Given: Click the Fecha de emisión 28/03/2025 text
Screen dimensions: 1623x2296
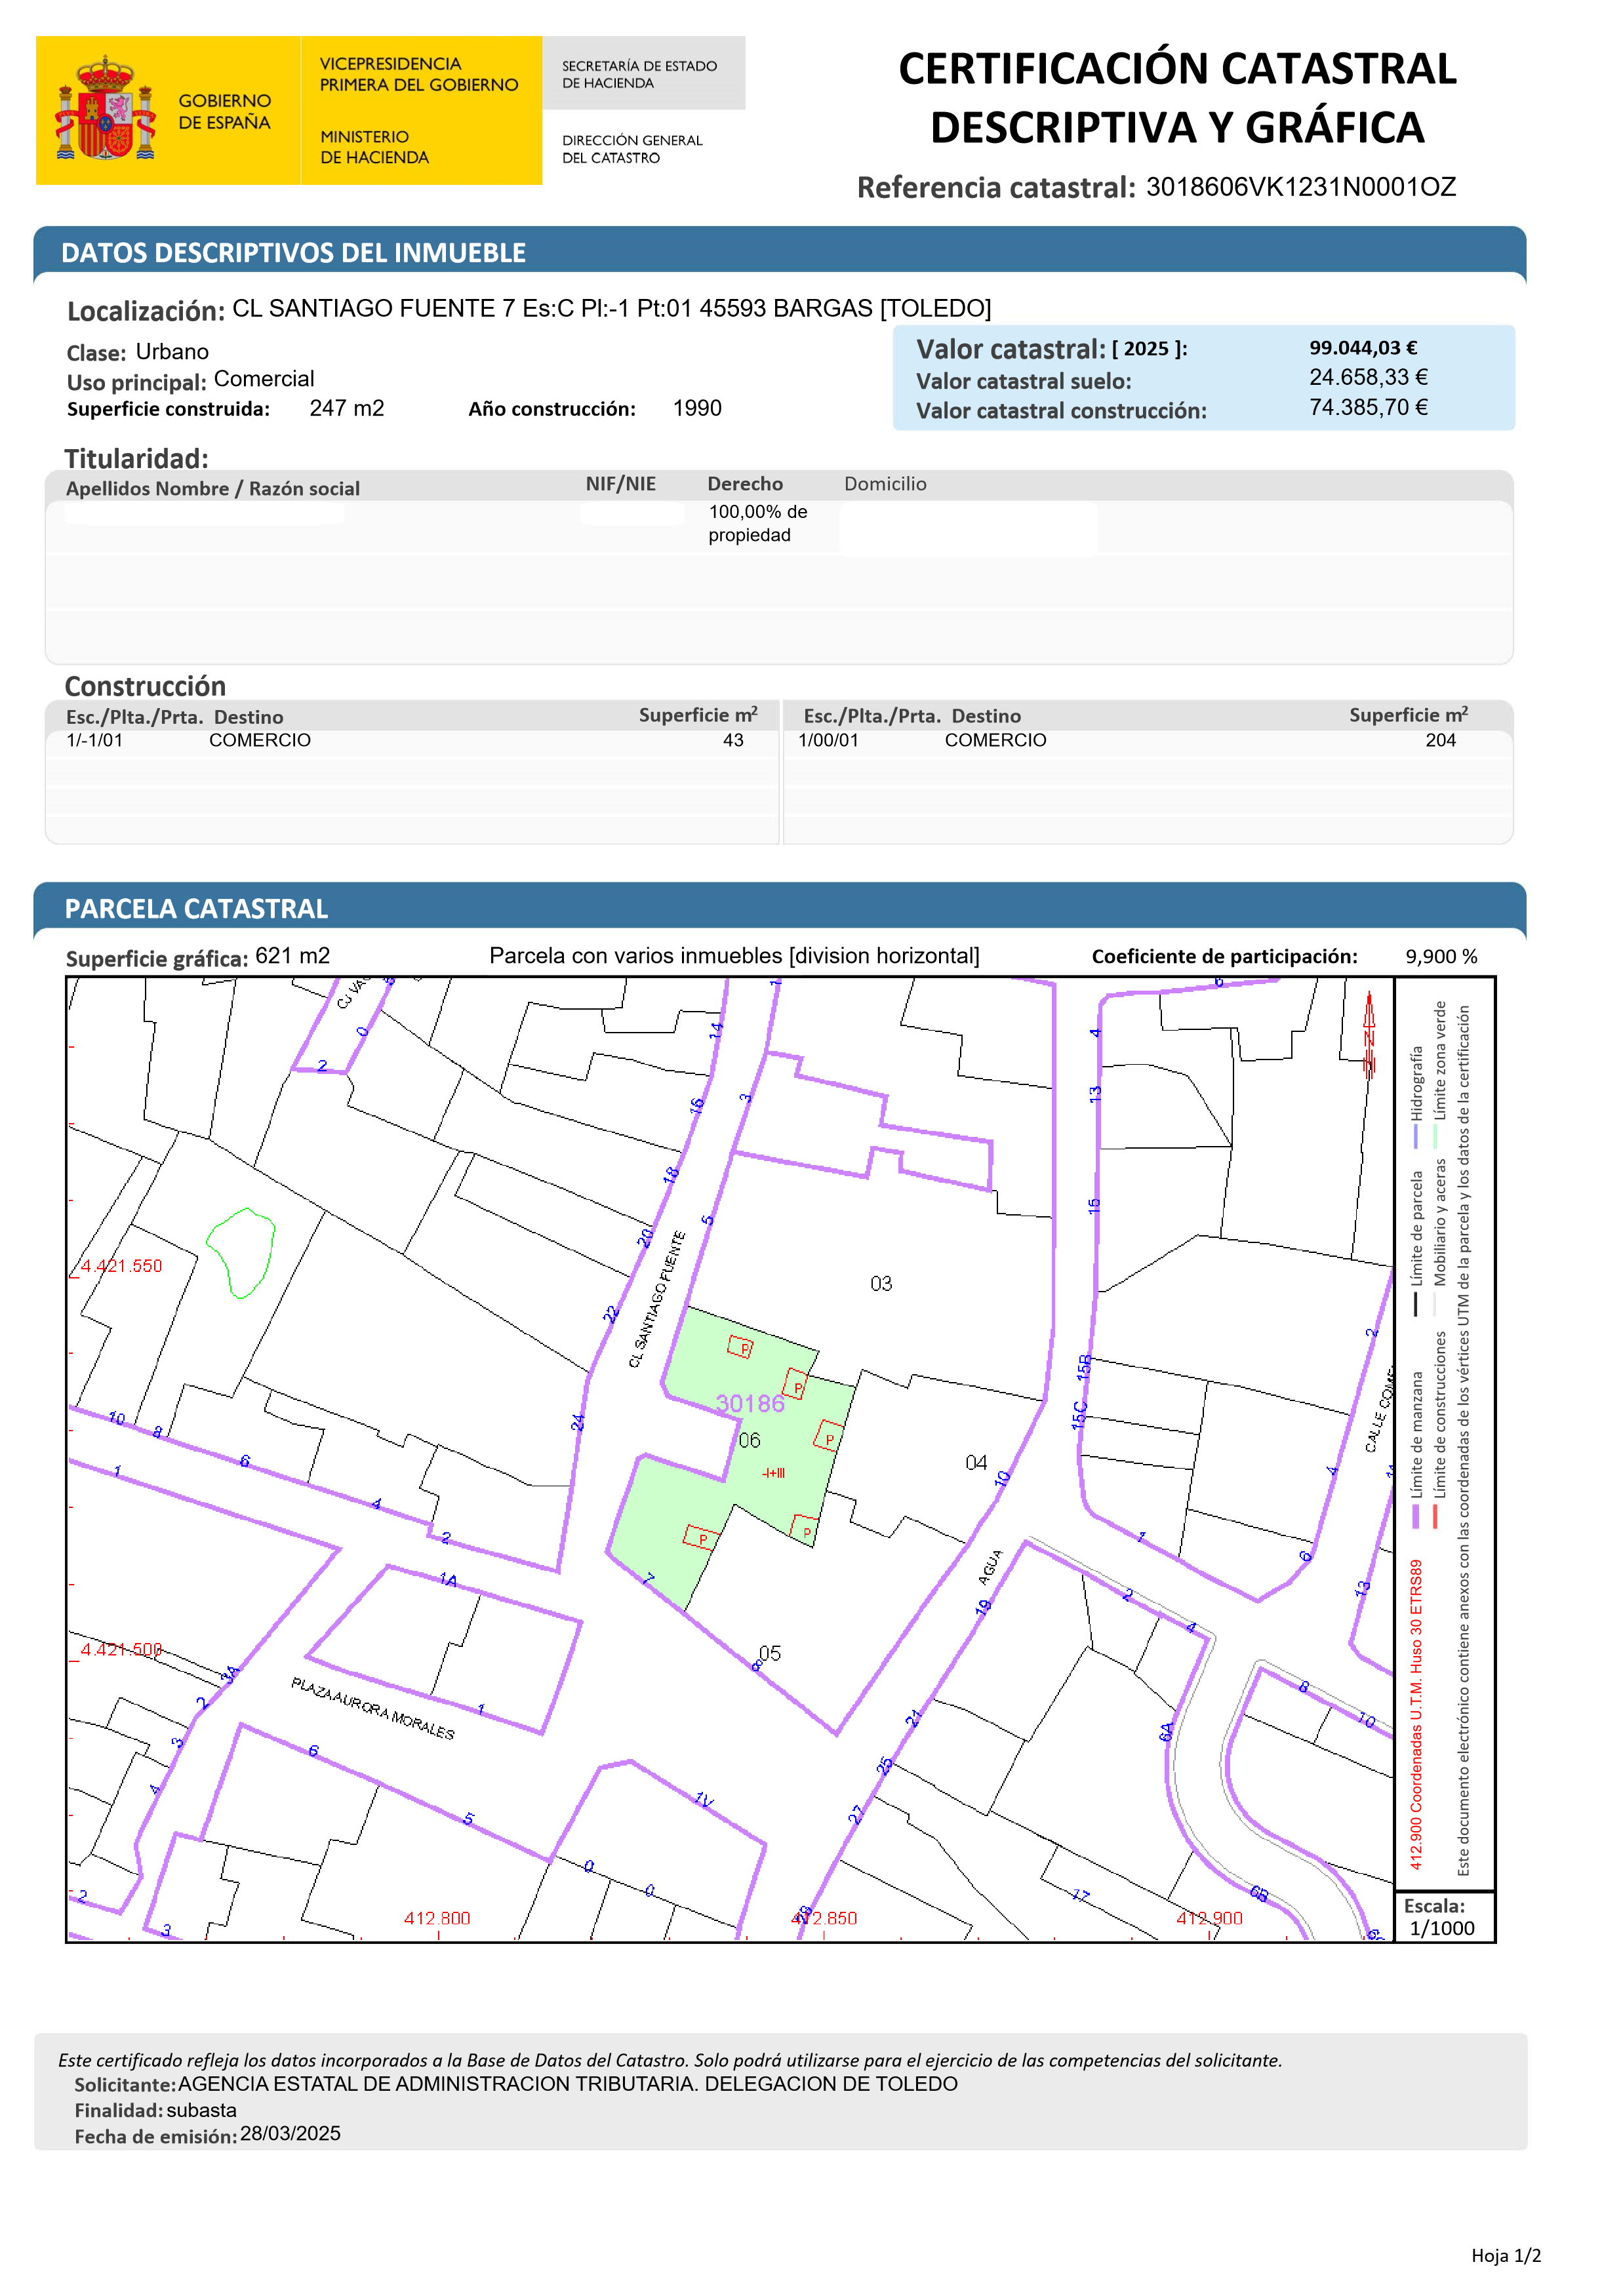Looking at the screenshot, I should pyautogui.click(x=290, y=2134).
